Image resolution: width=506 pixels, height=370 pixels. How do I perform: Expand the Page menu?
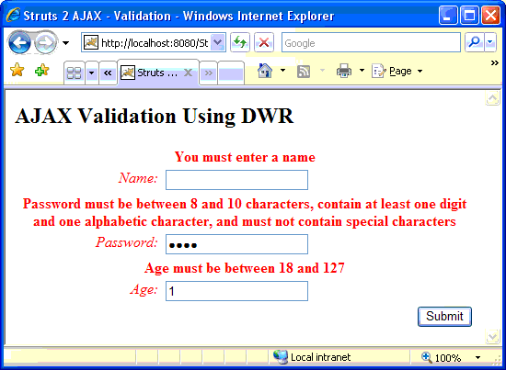(397, 71)
